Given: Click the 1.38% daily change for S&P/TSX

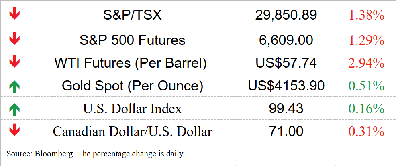Looking at the screenshot, I should click(x=367, y=16).
